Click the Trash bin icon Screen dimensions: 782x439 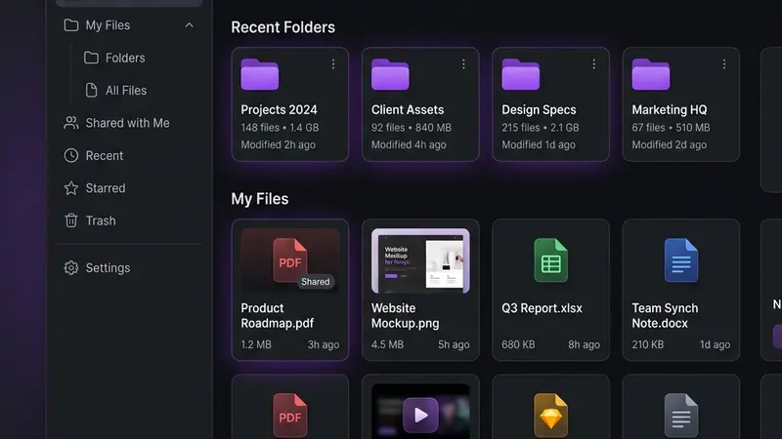click(71, 220)
